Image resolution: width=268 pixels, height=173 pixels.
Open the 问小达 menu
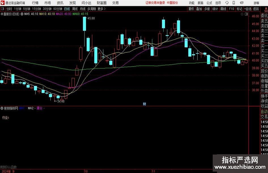(x=86, y=3)
